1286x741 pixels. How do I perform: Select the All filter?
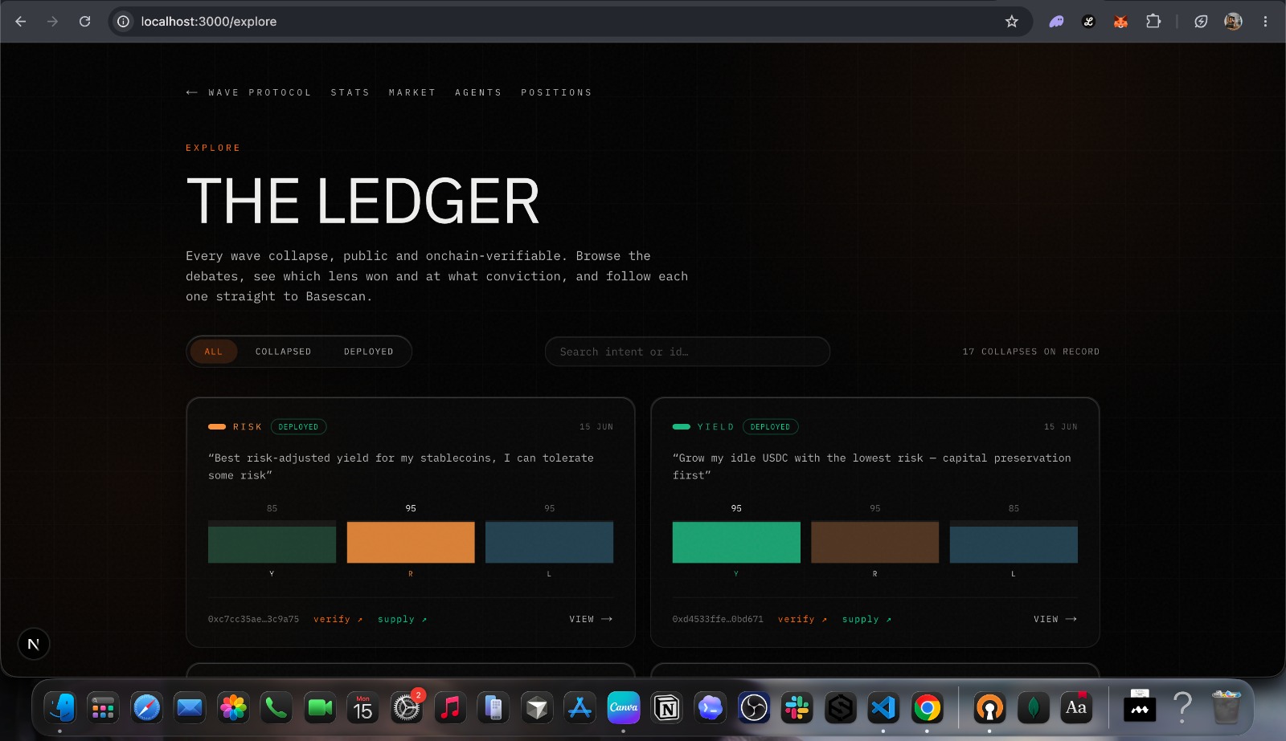pos(213,352)
